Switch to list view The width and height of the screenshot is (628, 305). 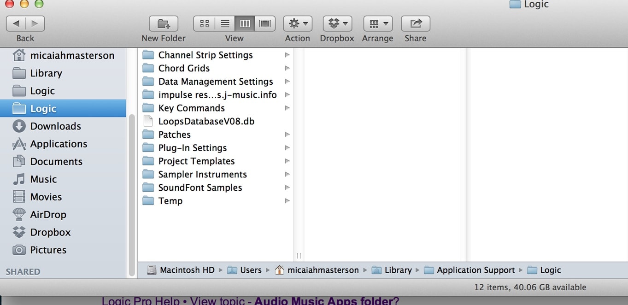click(x=225, y=23)
